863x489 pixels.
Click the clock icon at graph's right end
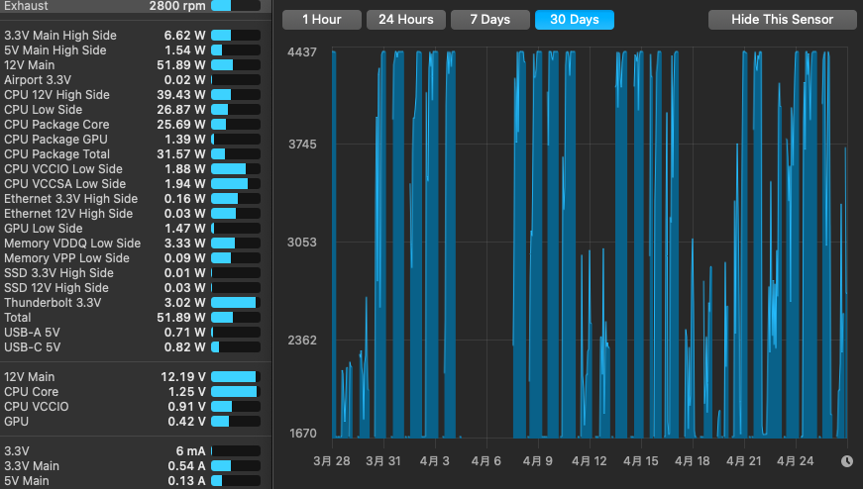pos(847,461)
